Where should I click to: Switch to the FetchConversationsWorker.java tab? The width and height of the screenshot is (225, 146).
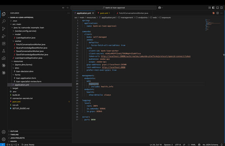[x=133, y=13]
